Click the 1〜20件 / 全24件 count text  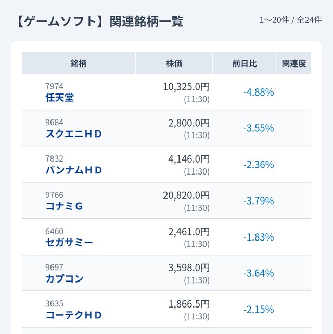coord(291,20)
